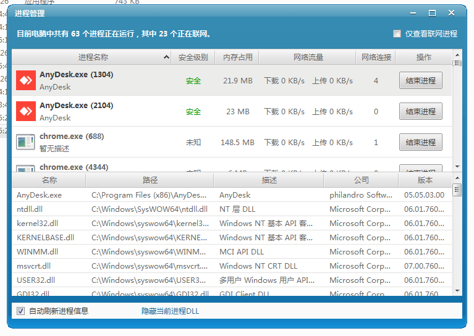Select ntdll.dll module row
The width and height of the screenshot is (474, 336).
[x=232, y=209]
